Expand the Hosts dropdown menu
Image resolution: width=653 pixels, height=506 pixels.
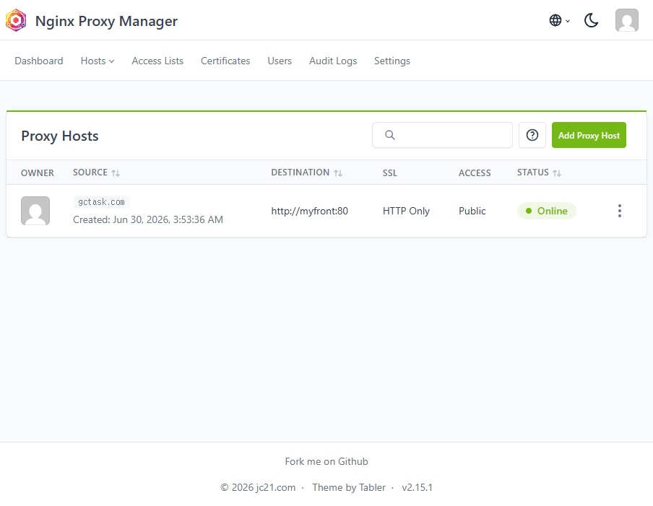(98, 61)
